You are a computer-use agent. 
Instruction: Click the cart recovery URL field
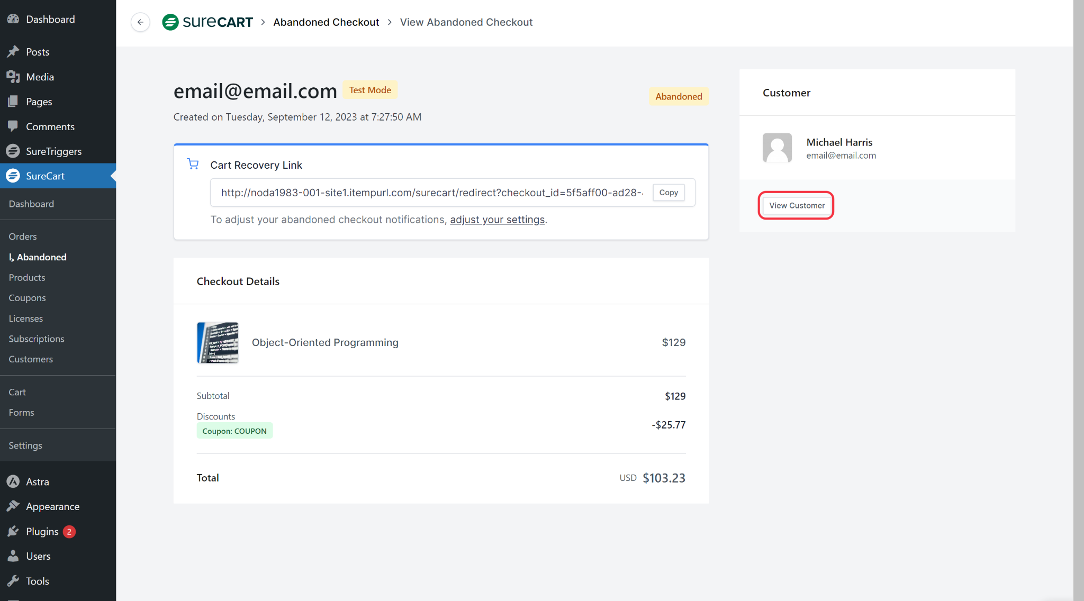pos(431,193)
